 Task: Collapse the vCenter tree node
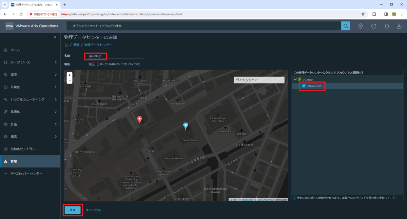coord(295,79)
